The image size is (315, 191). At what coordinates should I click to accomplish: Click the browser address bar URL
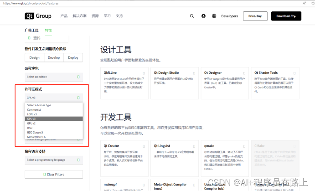tap(31, 3)
